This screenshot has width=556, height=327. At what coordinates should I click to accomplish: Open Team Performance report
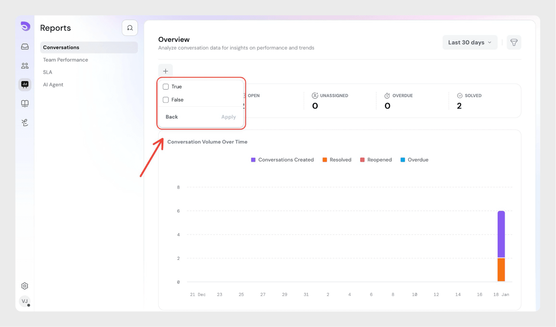[65, 60]
